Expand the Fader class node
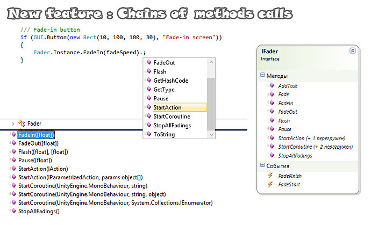 click(13, 124)
